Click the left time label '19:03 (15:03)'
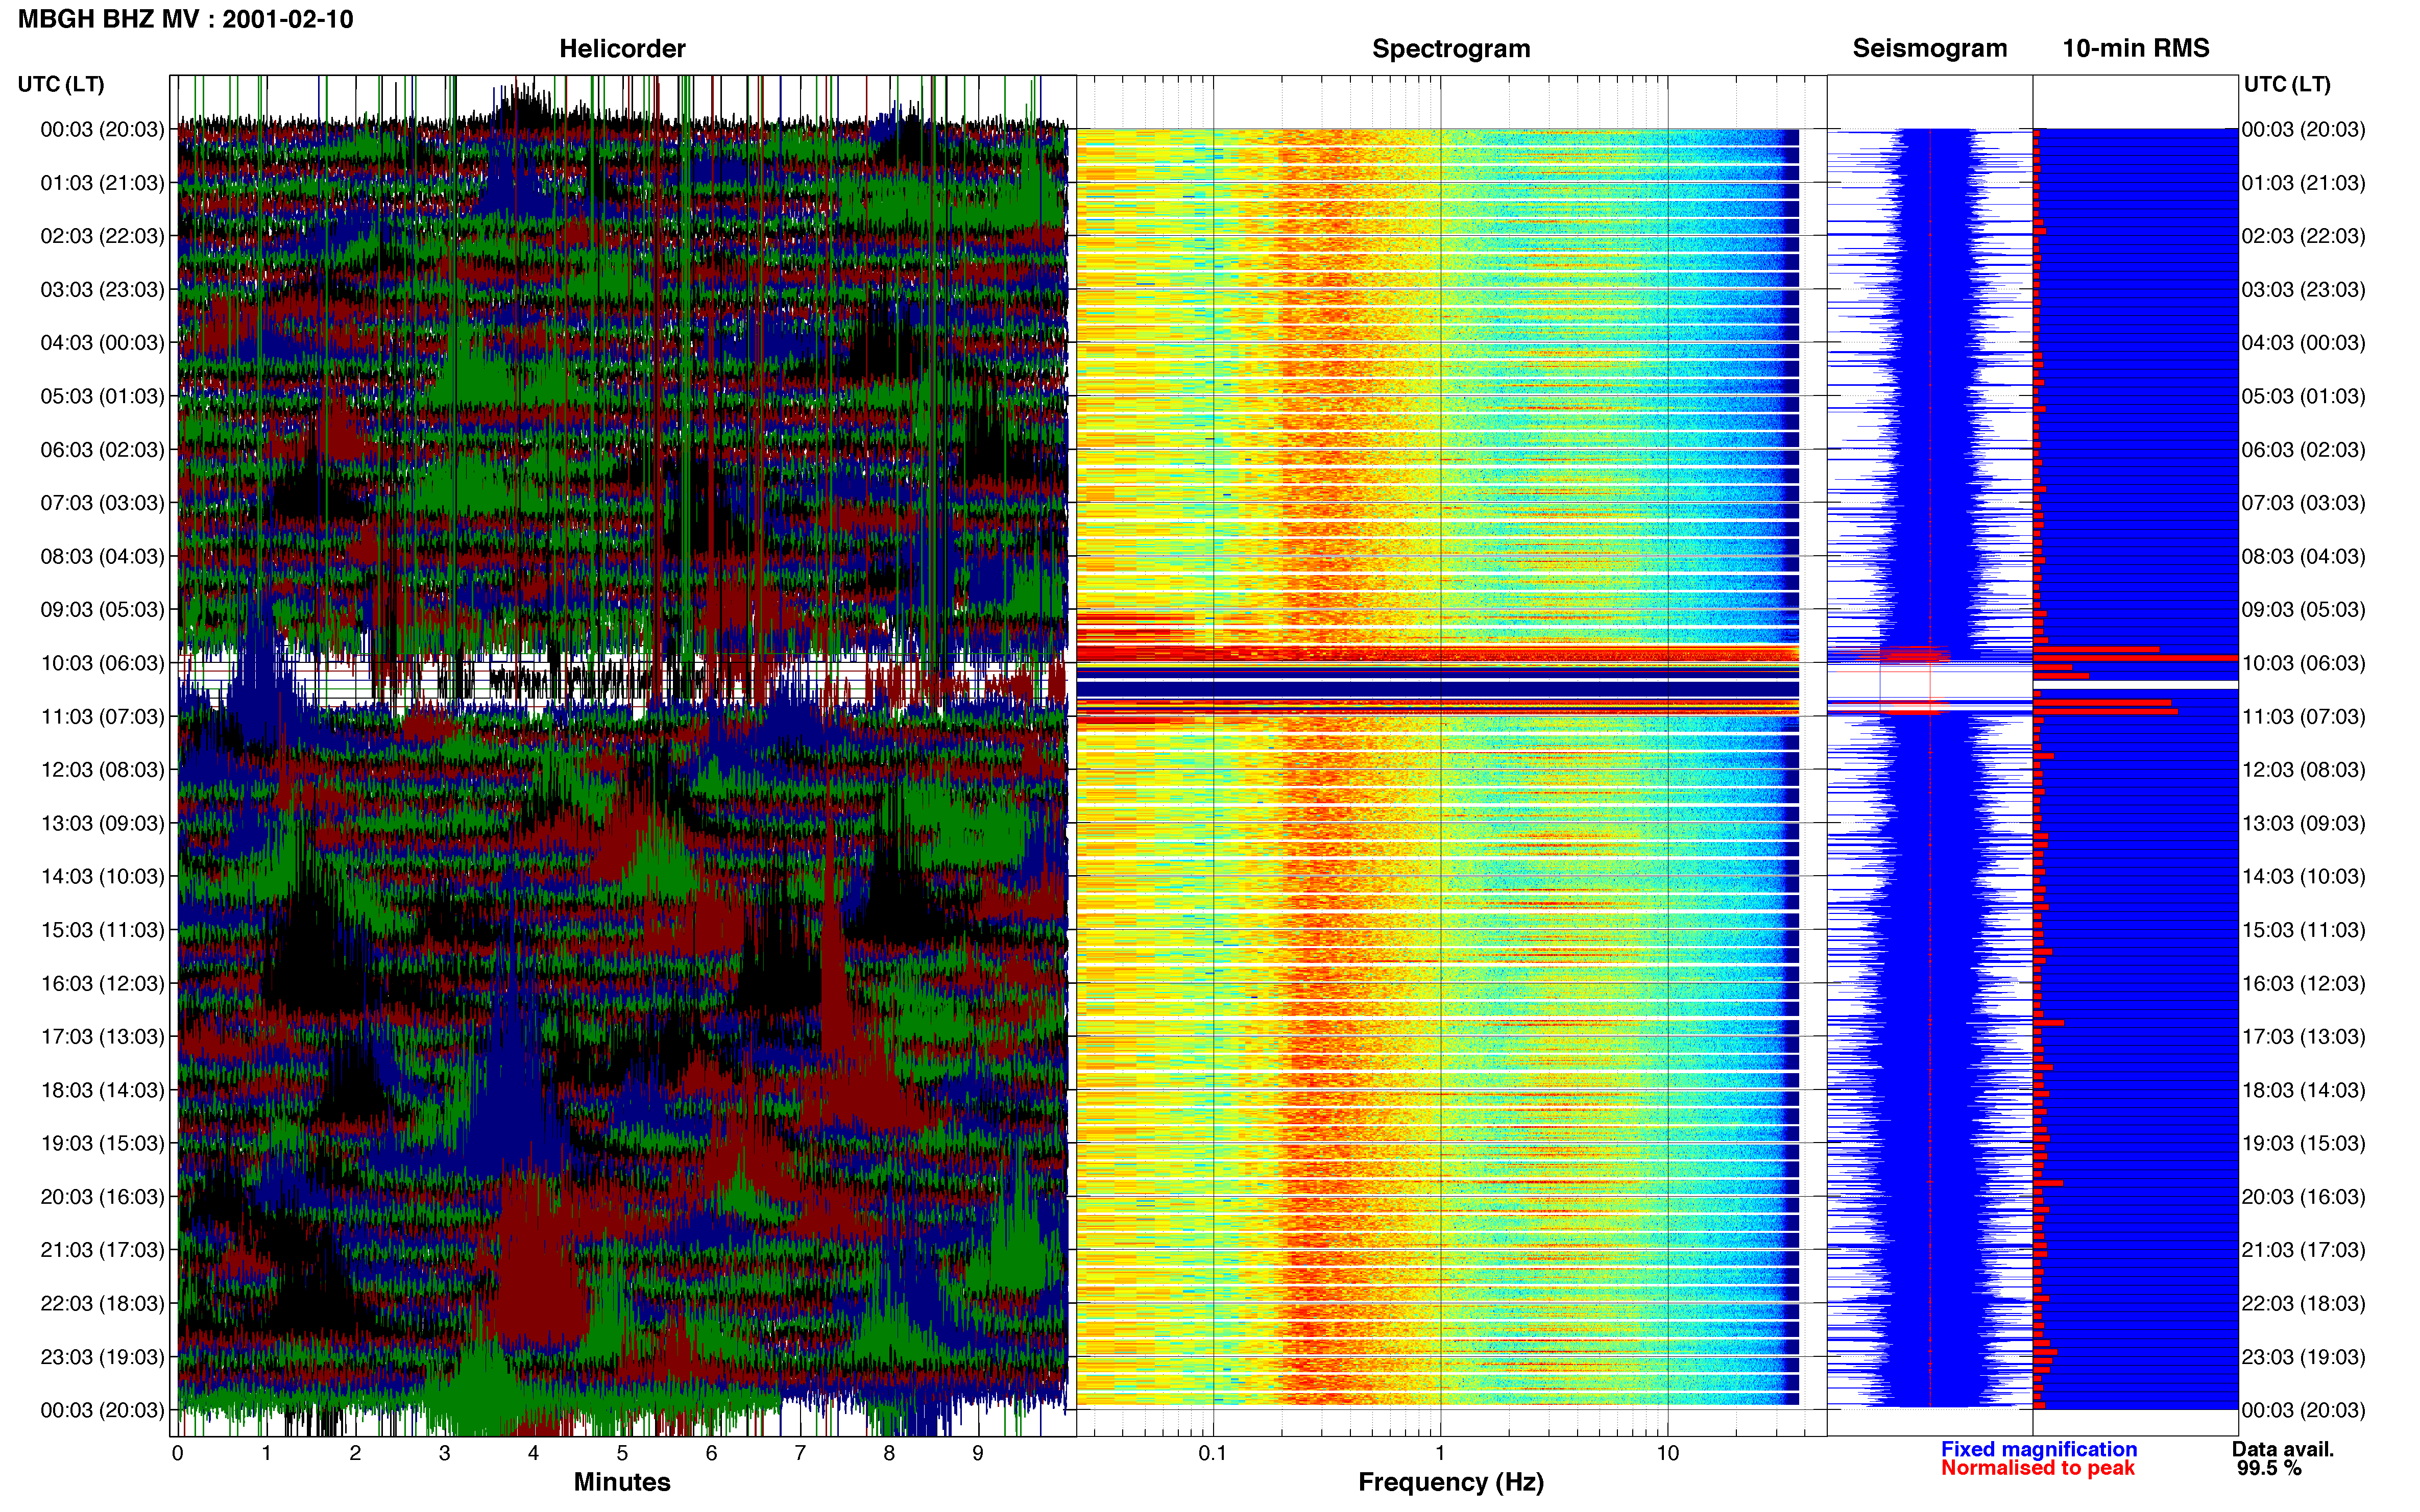Viewport: 2420px width, 1512px height. pos(102,1143)
